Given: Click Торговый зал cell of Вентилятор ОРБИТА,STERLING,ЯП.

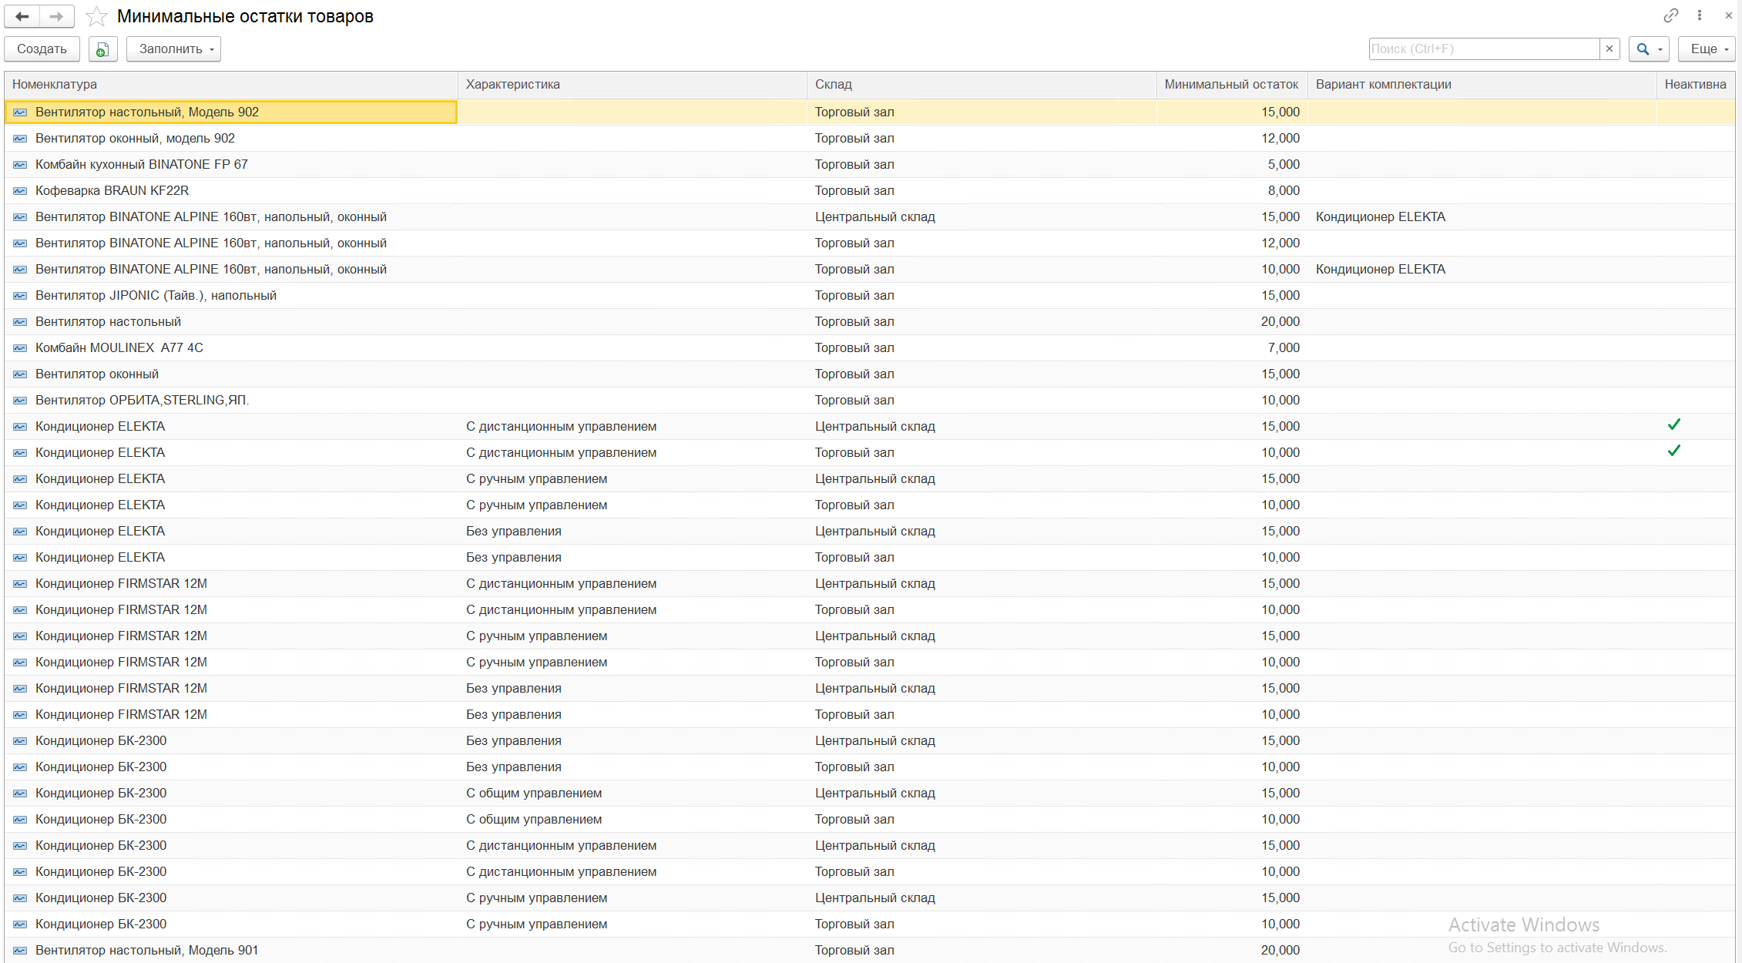Looking at the screenshot, I should (854, 401).
